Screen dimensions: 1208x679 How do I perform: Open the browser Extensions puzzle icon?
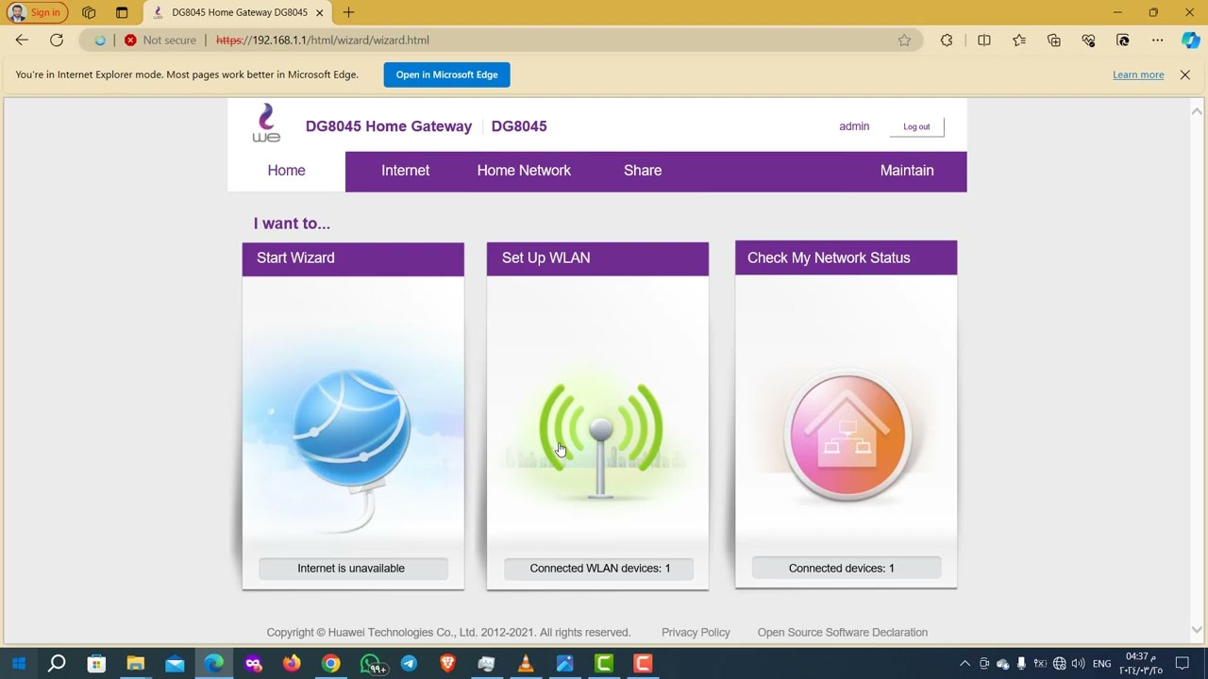tap(947, 41)
